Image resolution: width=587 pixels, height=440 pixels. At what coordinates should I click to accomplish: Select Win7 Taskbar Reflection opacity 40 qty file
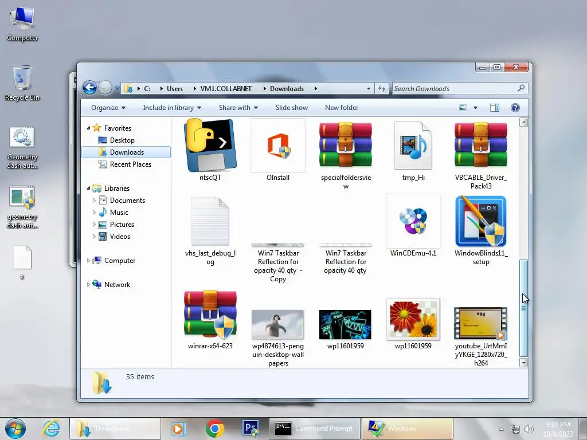[x=345, y=258]
